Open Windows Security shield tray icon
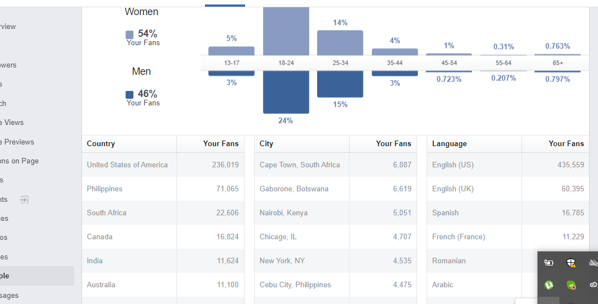This screenshot has height=304, width=598. pos(571,263)
